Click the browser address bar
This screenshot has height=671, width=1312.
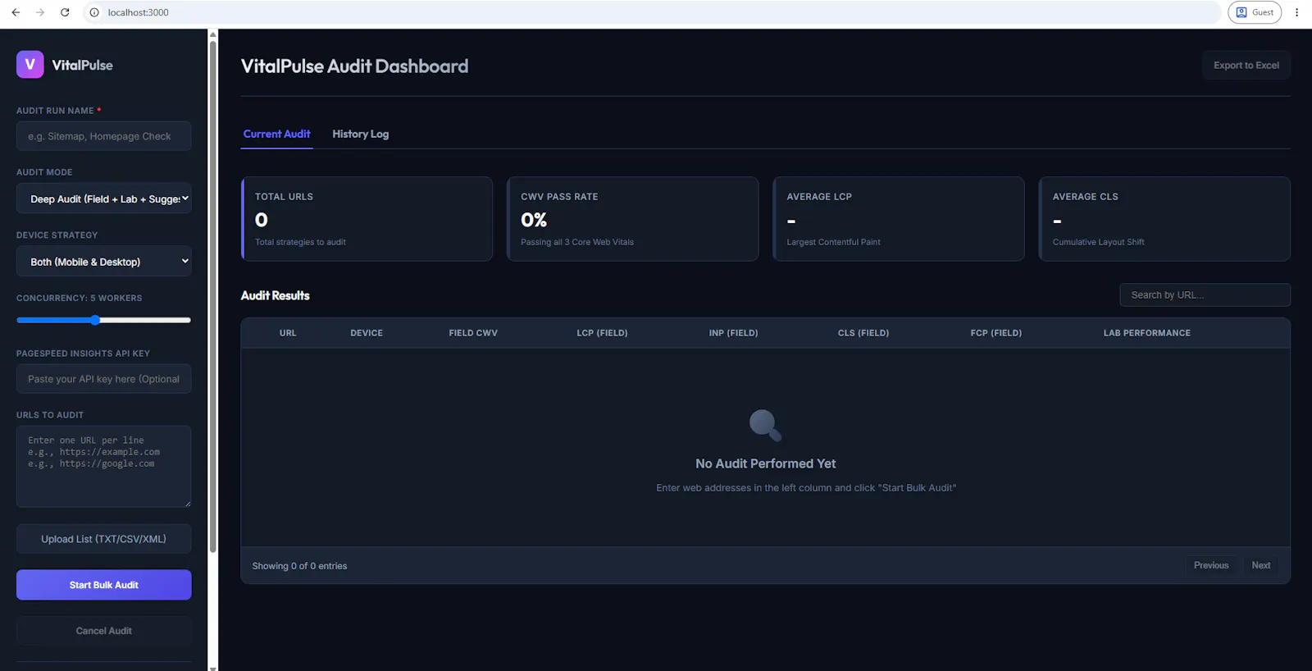(x=652, y=12)
